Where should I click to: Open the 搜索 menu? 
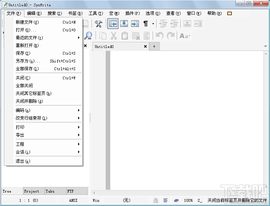[x=55, y=13]
